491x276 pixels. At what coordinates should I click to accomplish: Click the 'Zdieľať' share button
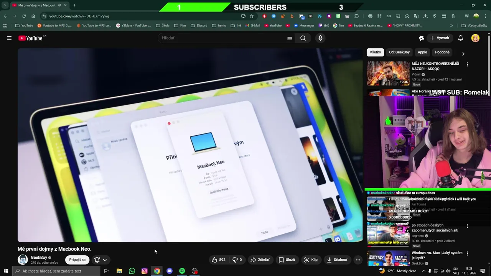(260, 260)
